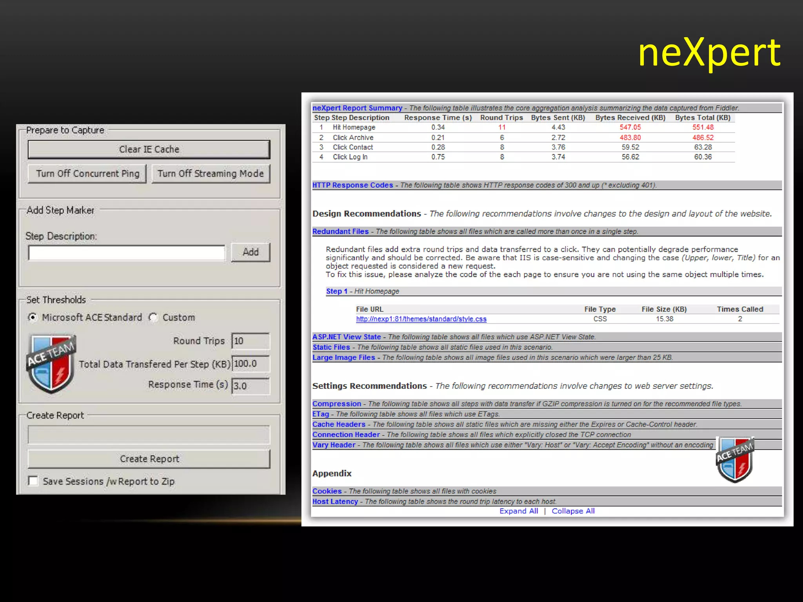
Task: Expand the HTTP Response Codes section
Action: 352,185
